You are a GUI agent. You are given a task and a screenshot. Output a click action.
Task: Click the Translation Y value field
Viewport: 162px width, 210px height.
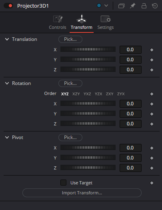coord(130,60)
